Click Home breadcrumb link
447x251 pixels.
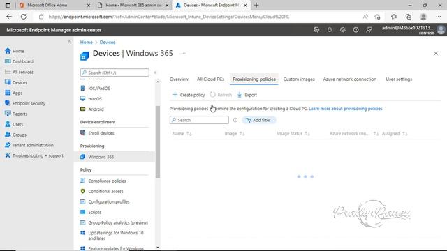pos(87,42)
